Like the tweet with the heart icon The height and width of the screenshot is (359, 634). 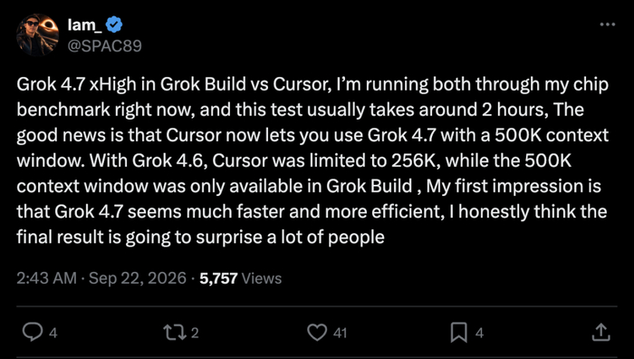click(317, 333)
